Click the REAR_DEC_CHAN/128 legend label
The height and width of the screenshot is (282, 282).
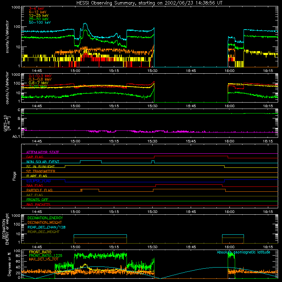(x=47, y=227)
